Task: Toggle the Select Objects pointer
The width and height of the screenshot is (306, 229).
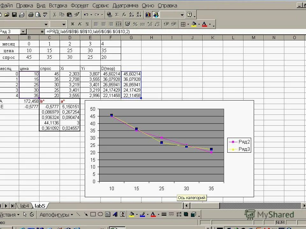Action: [25, 214]
